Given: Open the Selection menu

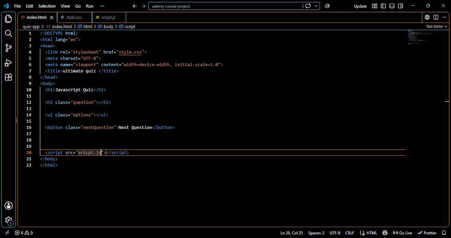Looking at the screenshot, I should click(x=47, y=6).
